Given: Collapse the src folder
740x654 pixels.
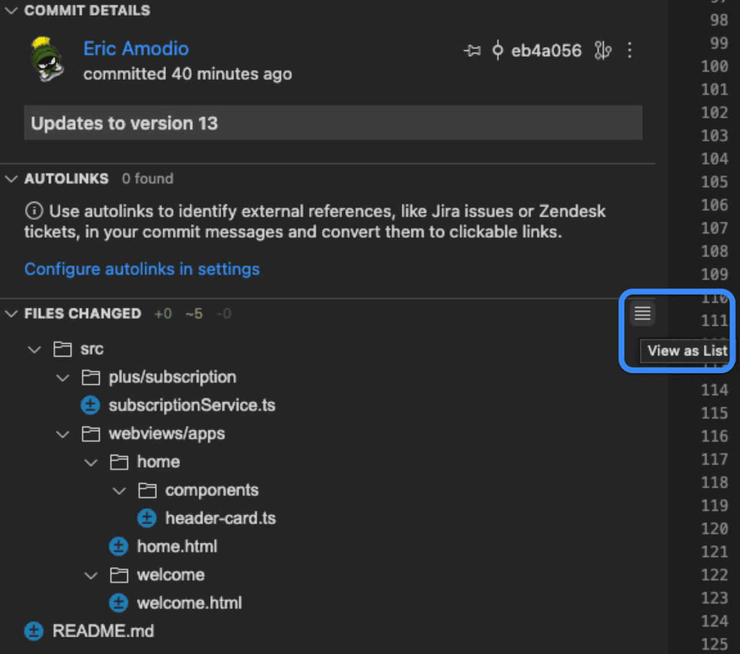Looking at the screenshot, I should pyautogui.click(x=35, y=350).
